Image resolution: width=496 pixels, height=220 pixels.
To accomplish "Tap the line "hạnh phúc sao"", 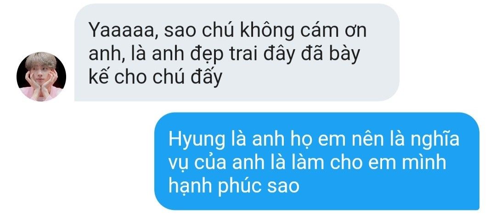I will [234, 186].
